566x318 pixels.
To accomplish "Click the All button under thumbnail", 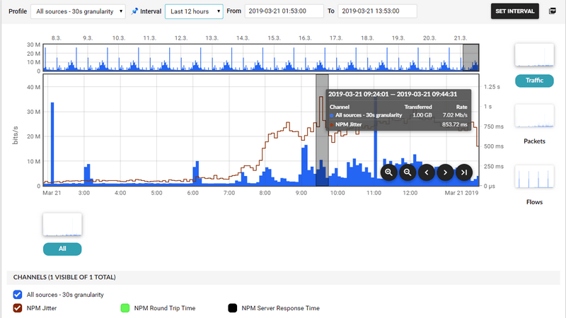I will tap(62, 249).
